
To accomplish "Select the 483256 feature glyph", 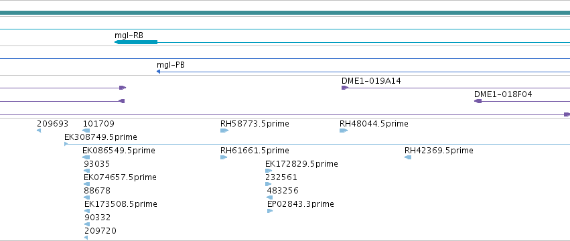I will click(x=270, y=197).
